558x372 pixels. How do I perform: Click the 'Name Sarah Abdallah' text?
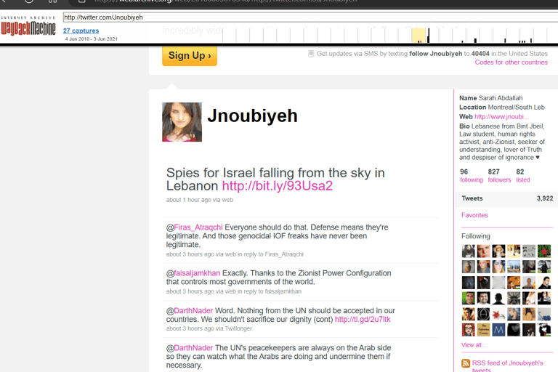click(490, 98)
